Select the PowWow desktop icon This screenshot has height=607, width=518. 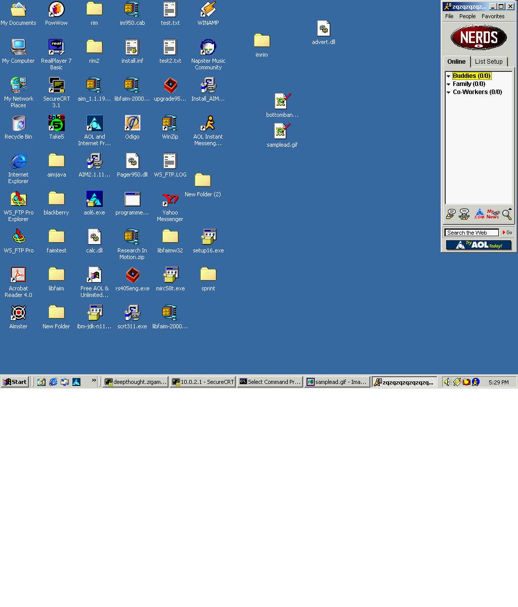click(56, 14)
